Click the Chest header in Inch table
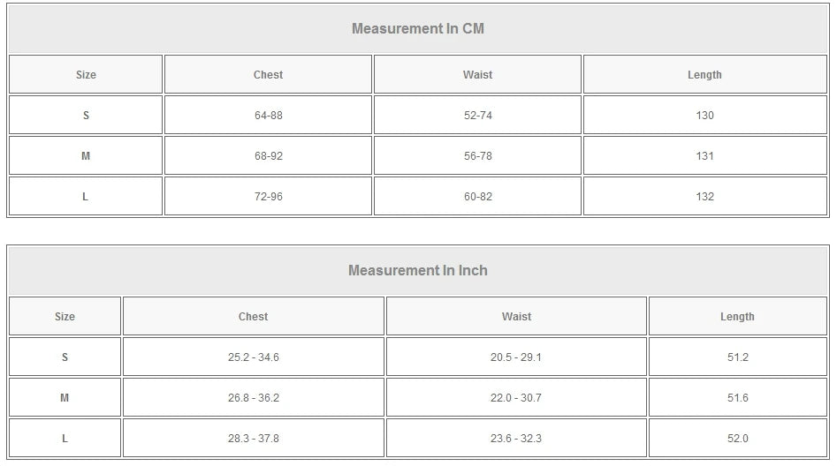The height and width of the screenshot is (466, 837). pos(253,317)
